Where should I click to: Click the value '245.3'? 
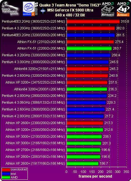[x=114, y=69]
